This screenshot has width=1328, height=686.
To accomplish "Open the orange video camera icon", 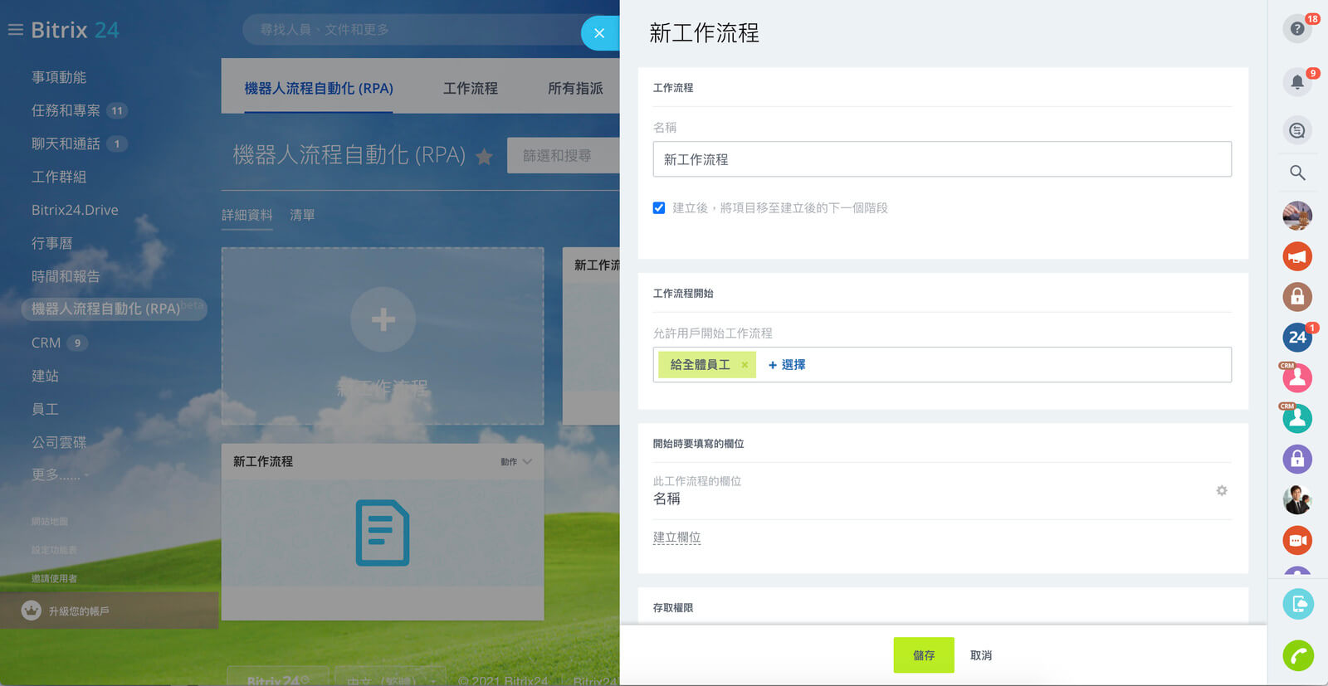I will click(1297, 541).
